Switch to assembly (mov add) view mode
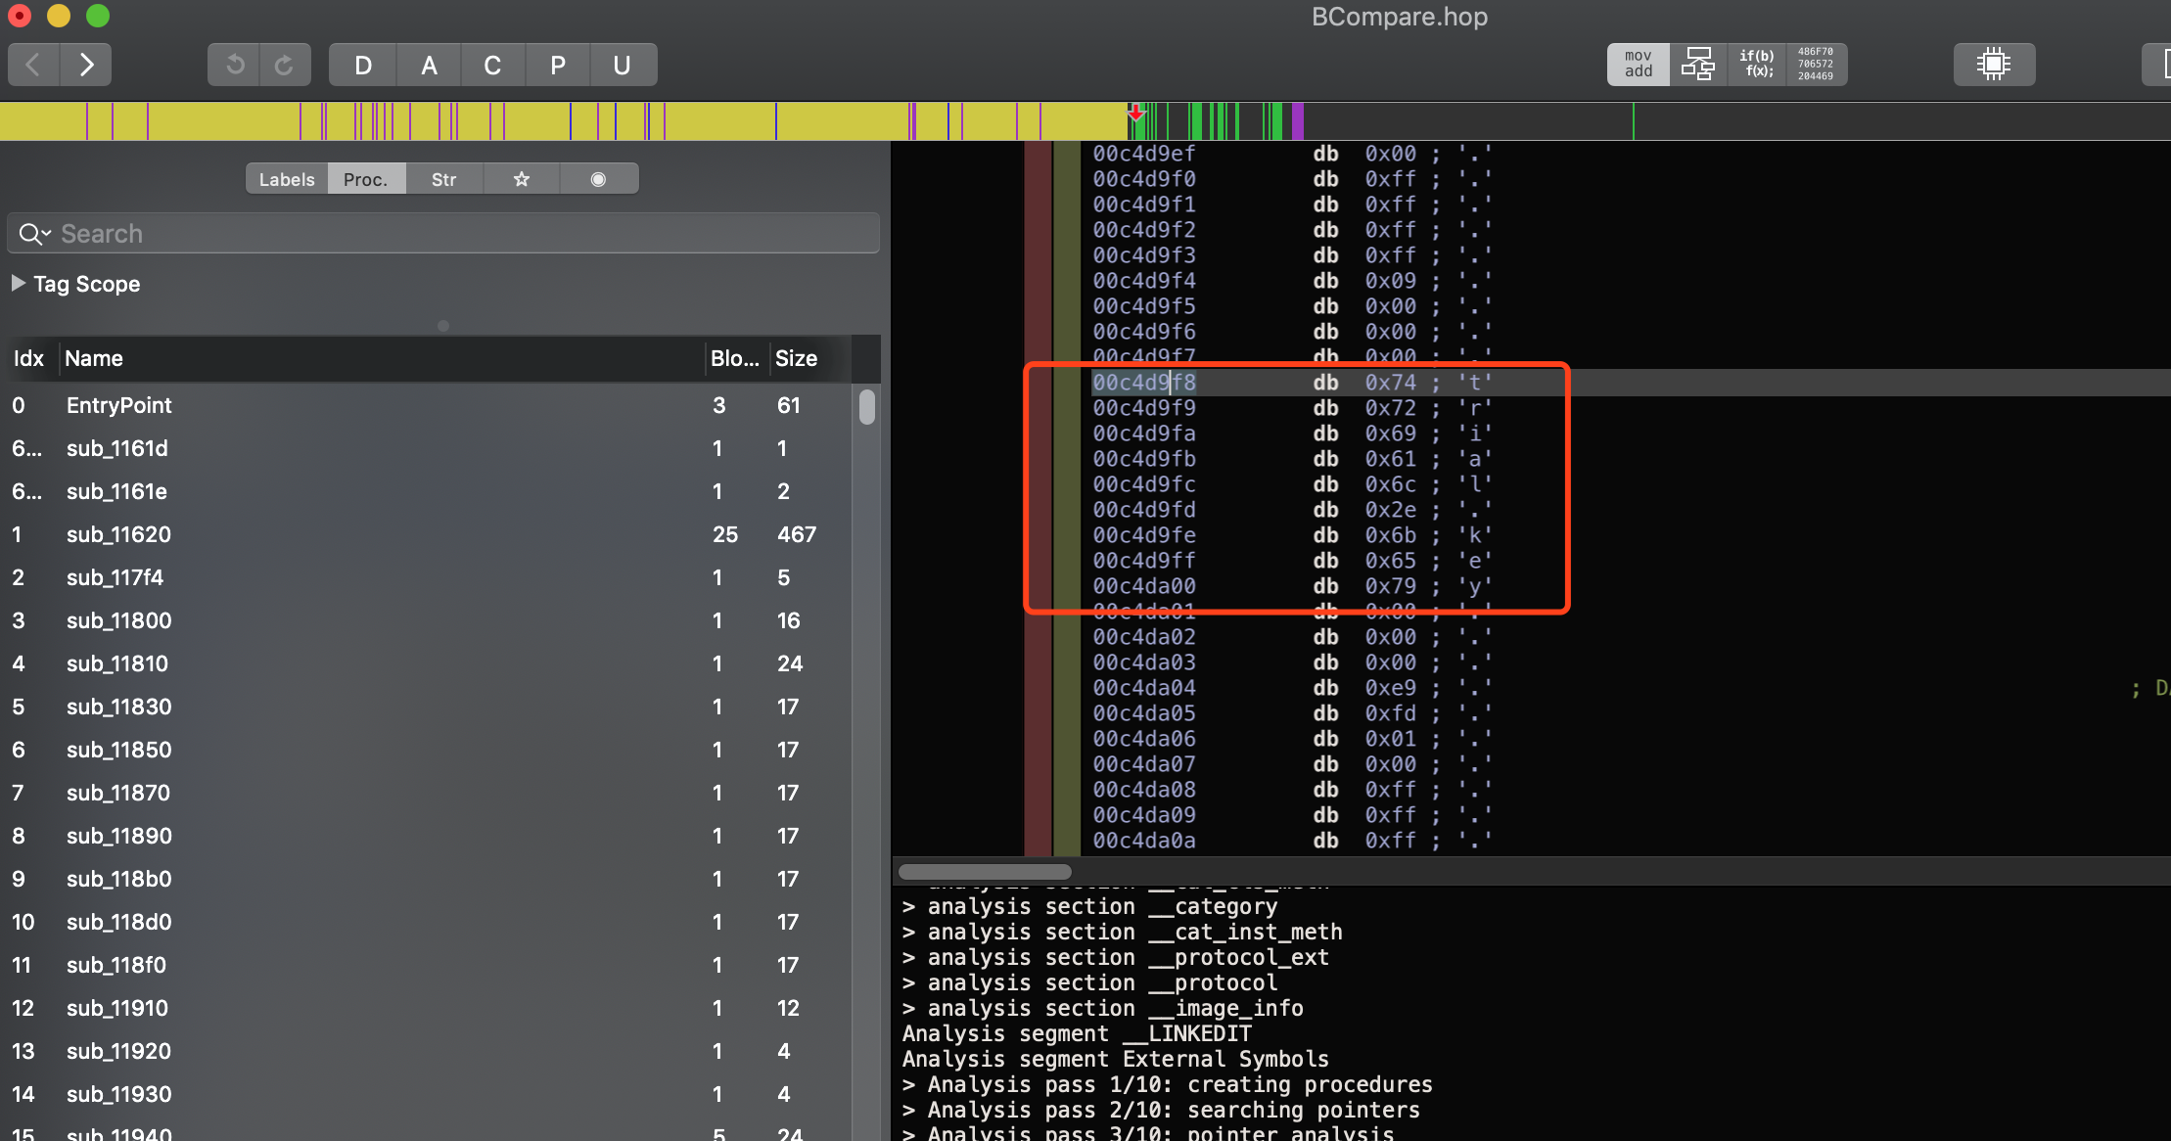Screen dimensions: 2171x1141 1638,65
